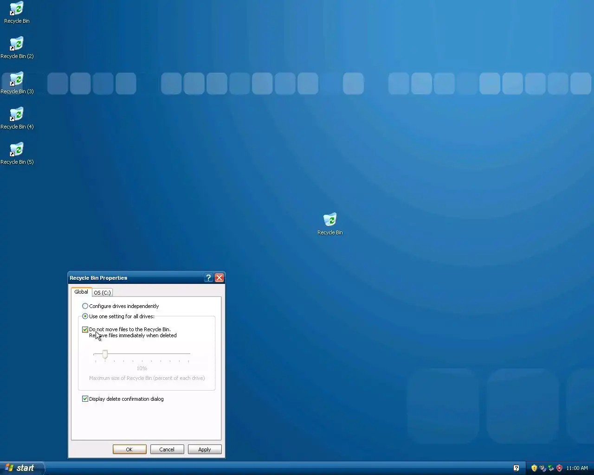Image resolution: width=594 pixels, height=475 pixels.
Task: Click the dialog's question mark help button
Action: [x=208, y=278]
